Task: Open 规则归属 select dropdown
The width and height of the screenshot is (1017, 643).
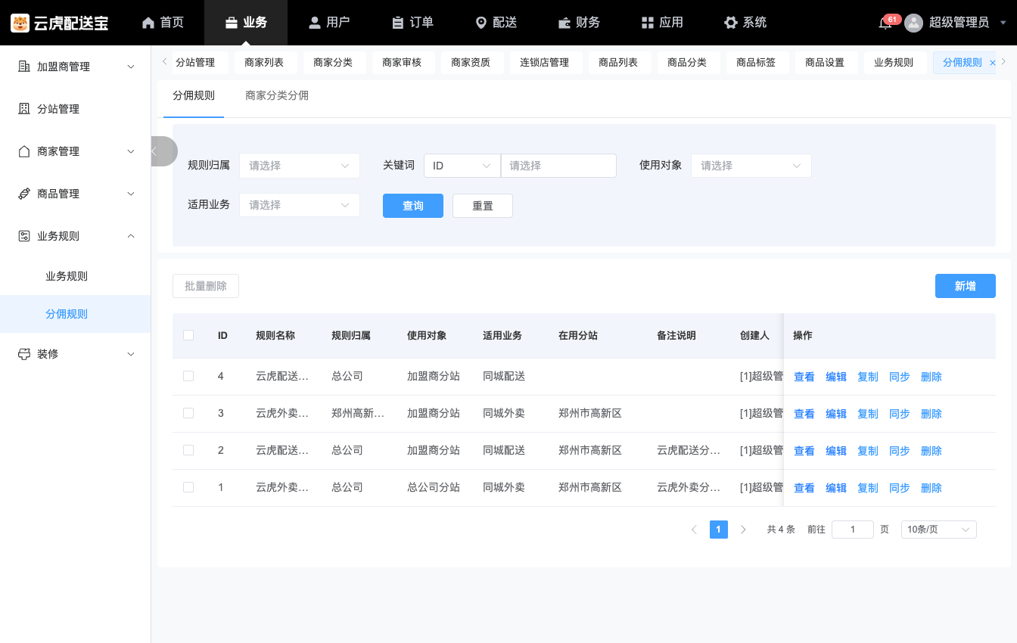Action: click(x=300, y=166)
